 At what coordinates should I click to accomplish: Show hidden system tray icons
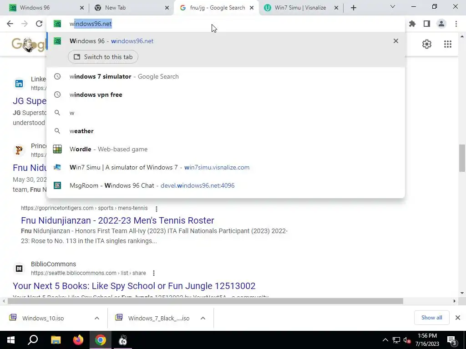[385, 340]
